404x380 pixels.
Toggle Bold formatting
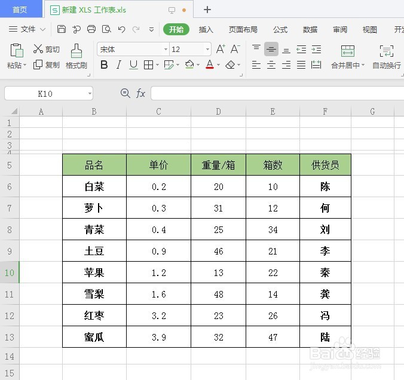point(104,65)
